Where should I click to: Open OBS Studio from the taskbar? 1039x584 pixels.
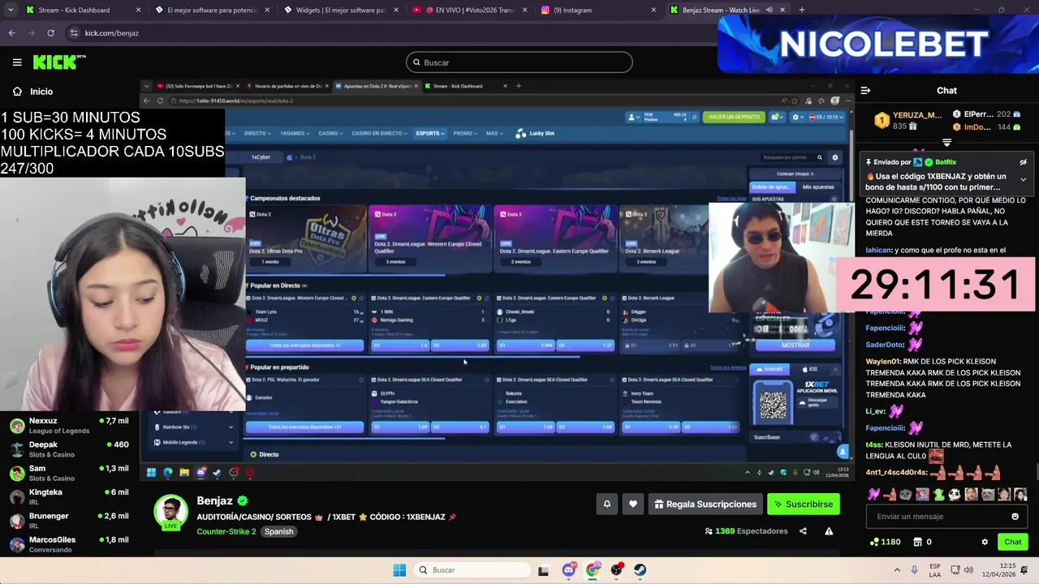[617, 570]
